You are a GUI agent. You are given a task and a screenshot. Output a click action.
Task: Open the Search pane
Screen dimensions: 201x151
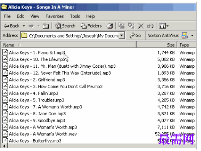tap(65, 26)
